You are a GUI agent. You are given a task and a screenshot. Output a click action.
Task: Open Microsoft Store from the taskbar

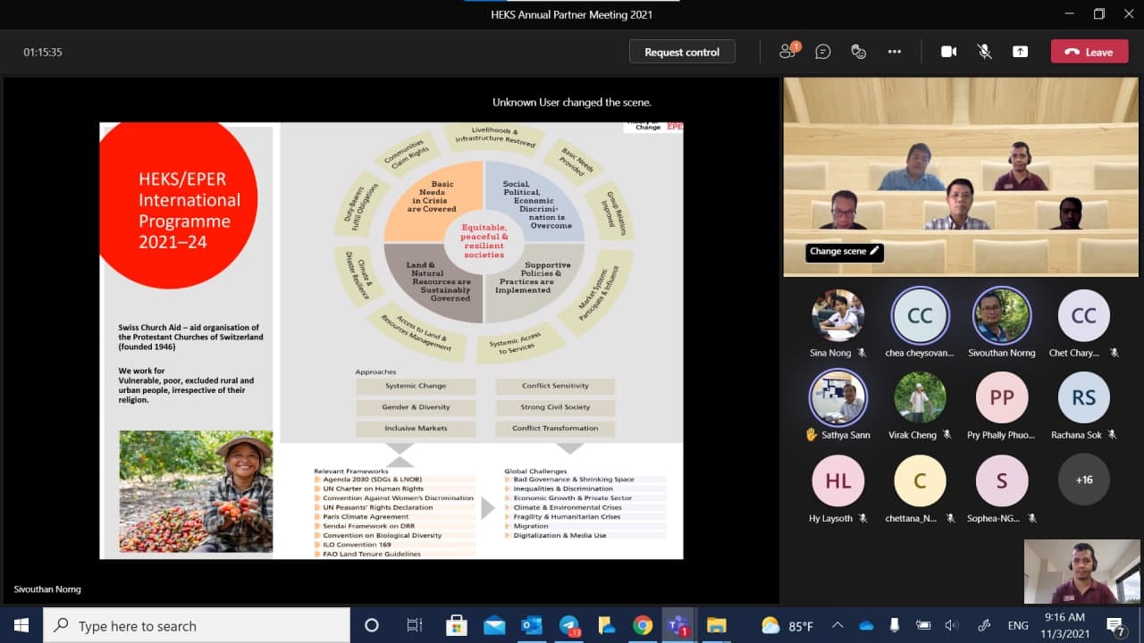click(457, 625)
